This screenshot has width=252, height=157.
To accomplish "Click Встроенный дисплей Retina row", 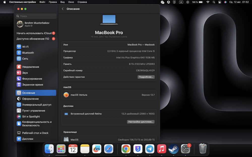I will [109, 114].
